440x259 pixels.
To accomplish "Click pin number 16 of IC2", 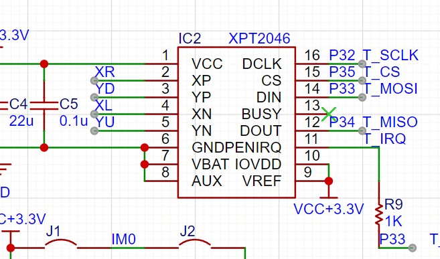I will pyautogui.click(x=312, y=55).
